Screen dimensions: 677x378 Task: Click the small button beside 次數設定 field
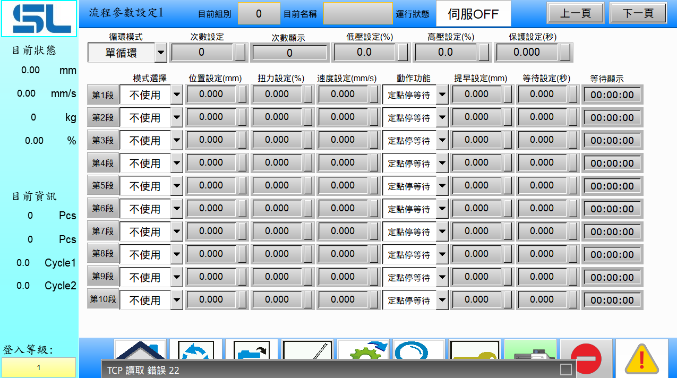coord(241,53)
